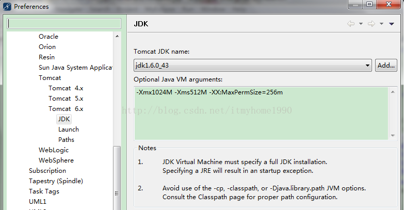Click into the Optional Java VM arguments field
The width and height of the screenshot is (404, 210).
coord(261,114)
